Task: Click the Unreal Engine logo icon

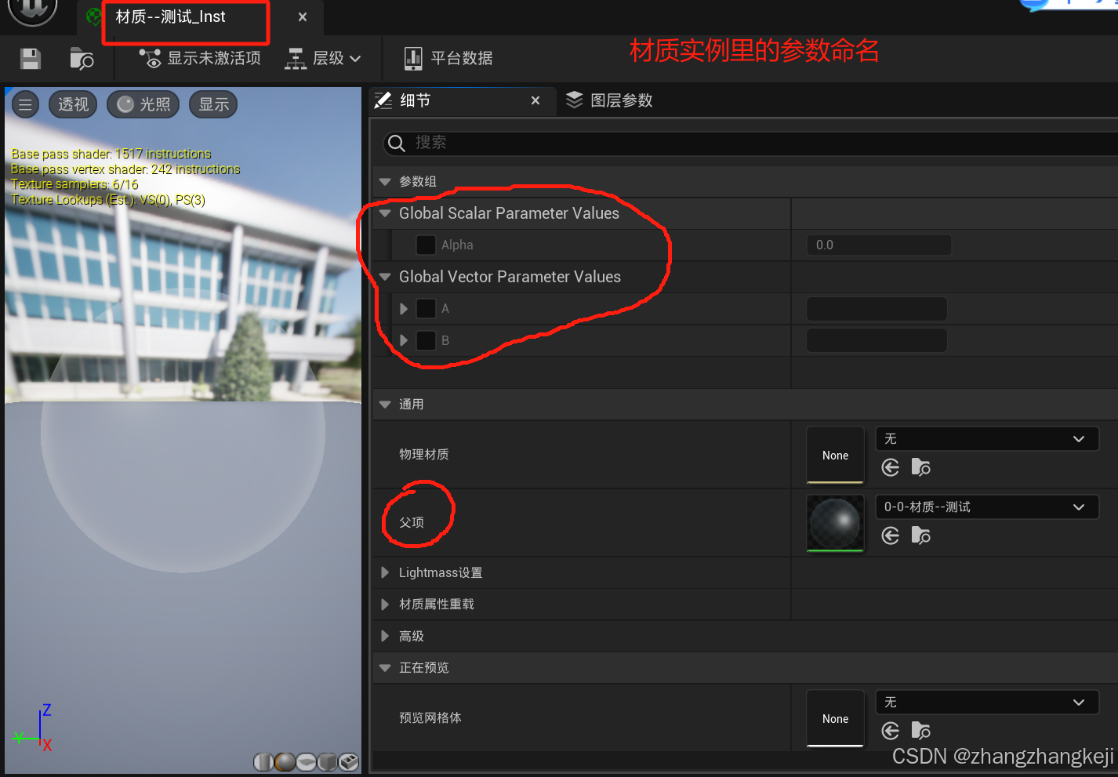Action: point(32,9)
